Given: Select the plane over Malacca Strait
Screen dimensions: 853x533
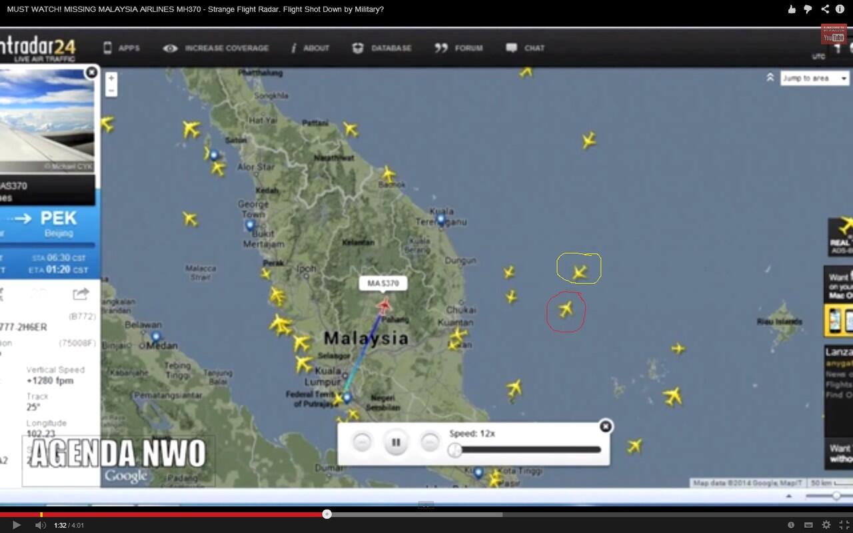Looking at the screenshot, I should point(190,219).
